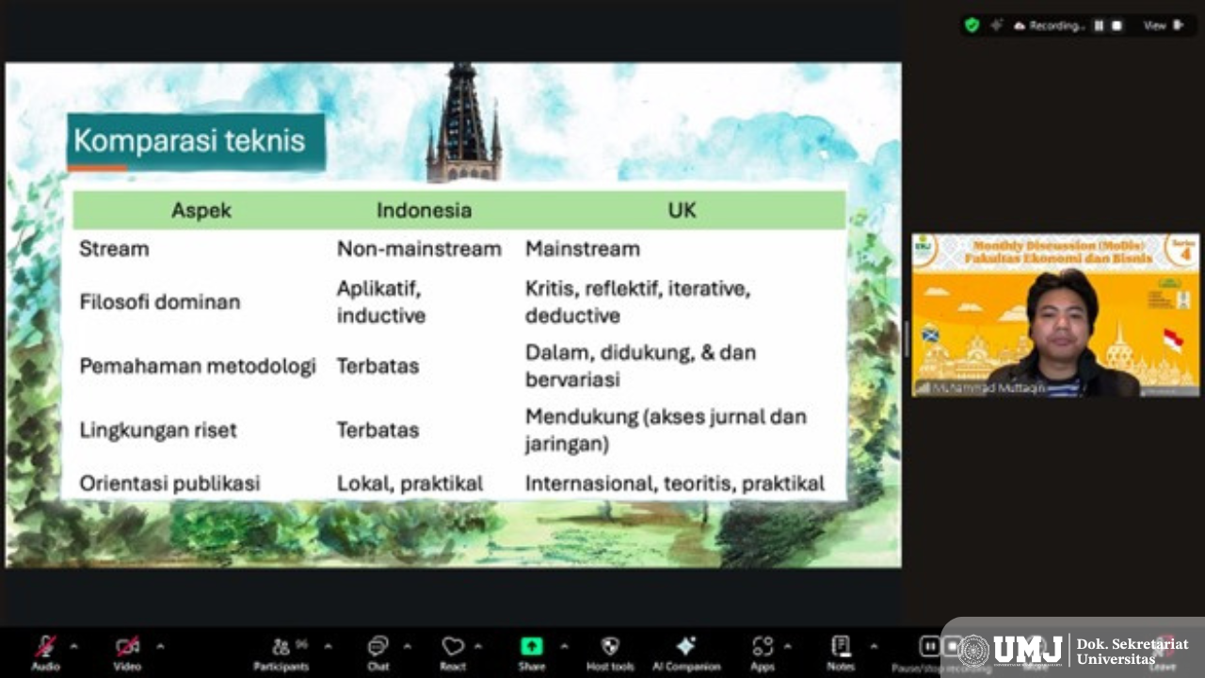Viewport: 1205px width, 678px height.
Task: Click the Indonesia column header
Action: tap(424, 210)
